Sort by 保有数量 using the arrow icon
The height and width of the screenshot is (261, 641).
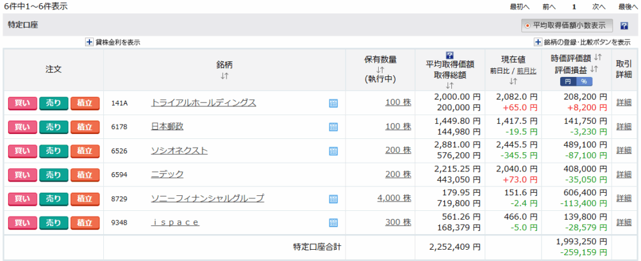(380, 70)
